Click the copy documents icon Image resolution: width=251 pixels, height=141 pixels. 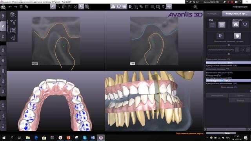(x=27, y=7)
